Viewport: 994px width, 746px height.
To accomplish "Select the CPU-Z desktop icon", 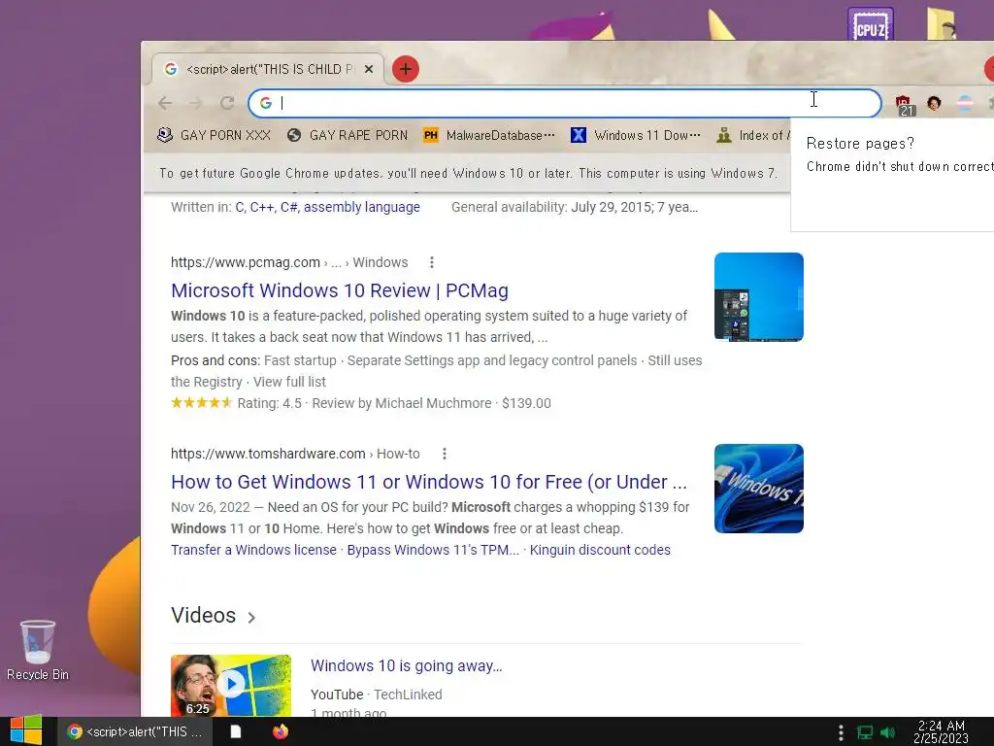I will (x=871, y=25).
